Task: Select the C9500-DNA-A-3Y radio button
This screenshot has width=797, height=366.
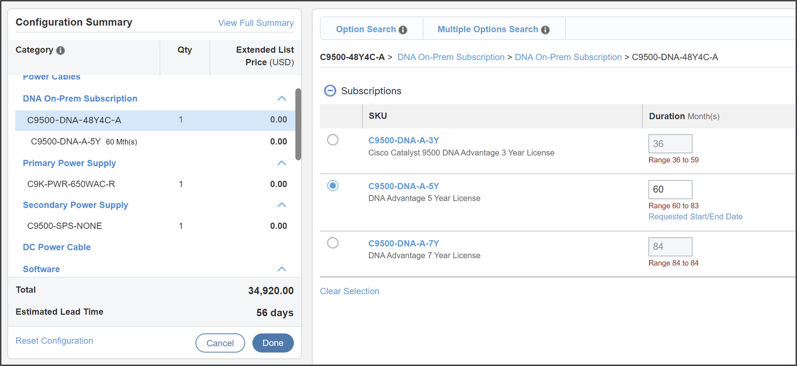Action: tap(333, 140)
